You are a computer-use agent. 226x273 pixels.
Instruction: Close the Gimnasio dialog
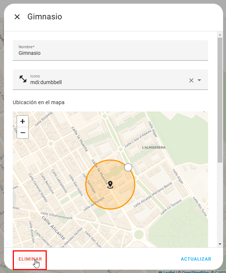(x=17, y=17)
